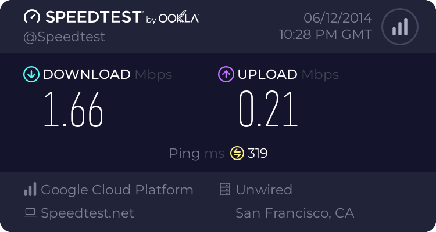This screenshot has height=232, width=436.
Task: Click the Unwired server name
Action: [x=264, y=190]
